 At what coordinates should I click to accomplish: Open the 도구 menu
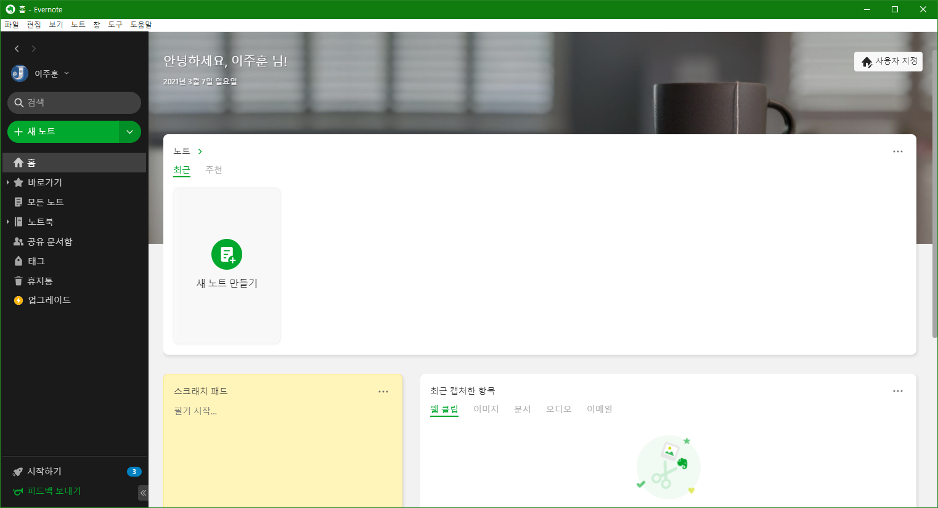coord(115,25)
